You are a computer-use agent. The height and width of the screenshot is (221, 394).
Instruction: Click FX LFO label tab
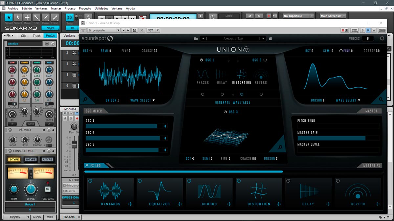click(x=97, y=165)
